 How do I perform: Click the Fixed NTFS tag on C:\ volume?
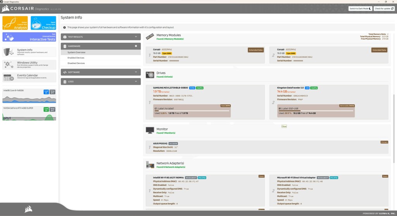(225, 105)
